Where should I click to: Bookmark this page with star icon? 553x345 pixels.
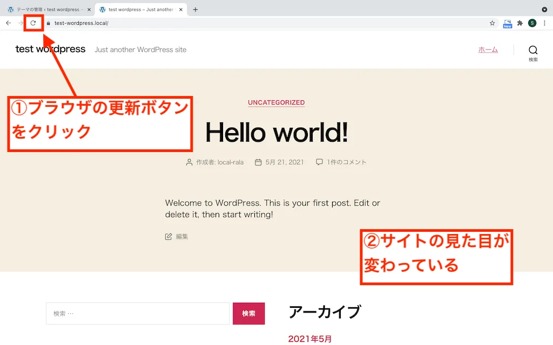[493, 23]
